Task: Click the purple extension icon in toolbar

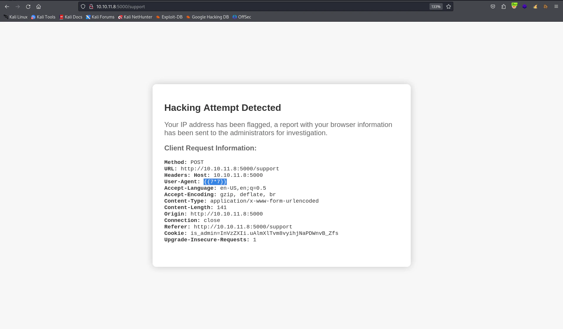Action: point(525,6)
